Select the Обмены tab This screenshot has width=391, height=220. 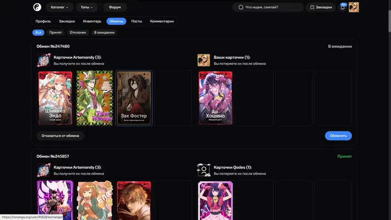pos(116,21)
